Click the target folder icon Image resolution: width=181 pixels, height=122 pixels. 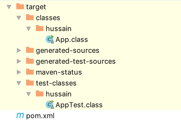(x=20, y=7)
